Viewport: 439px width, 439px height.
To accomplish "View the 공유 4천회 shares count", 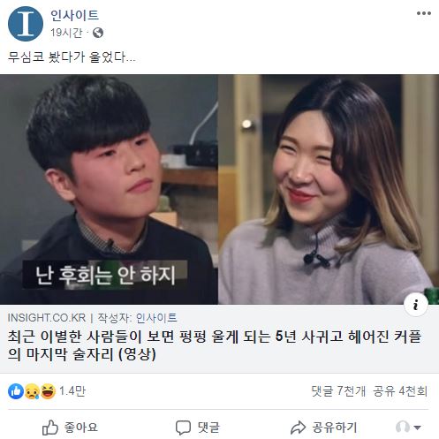I will pos(400,391).
